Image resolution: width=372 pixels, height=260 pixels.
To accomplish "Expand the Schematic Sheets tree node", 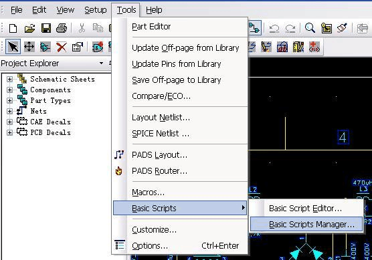I will tap(9, 79).
